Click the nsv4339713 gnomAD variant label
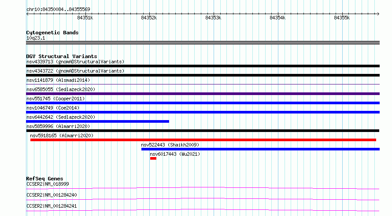 [x=75, y=62]
